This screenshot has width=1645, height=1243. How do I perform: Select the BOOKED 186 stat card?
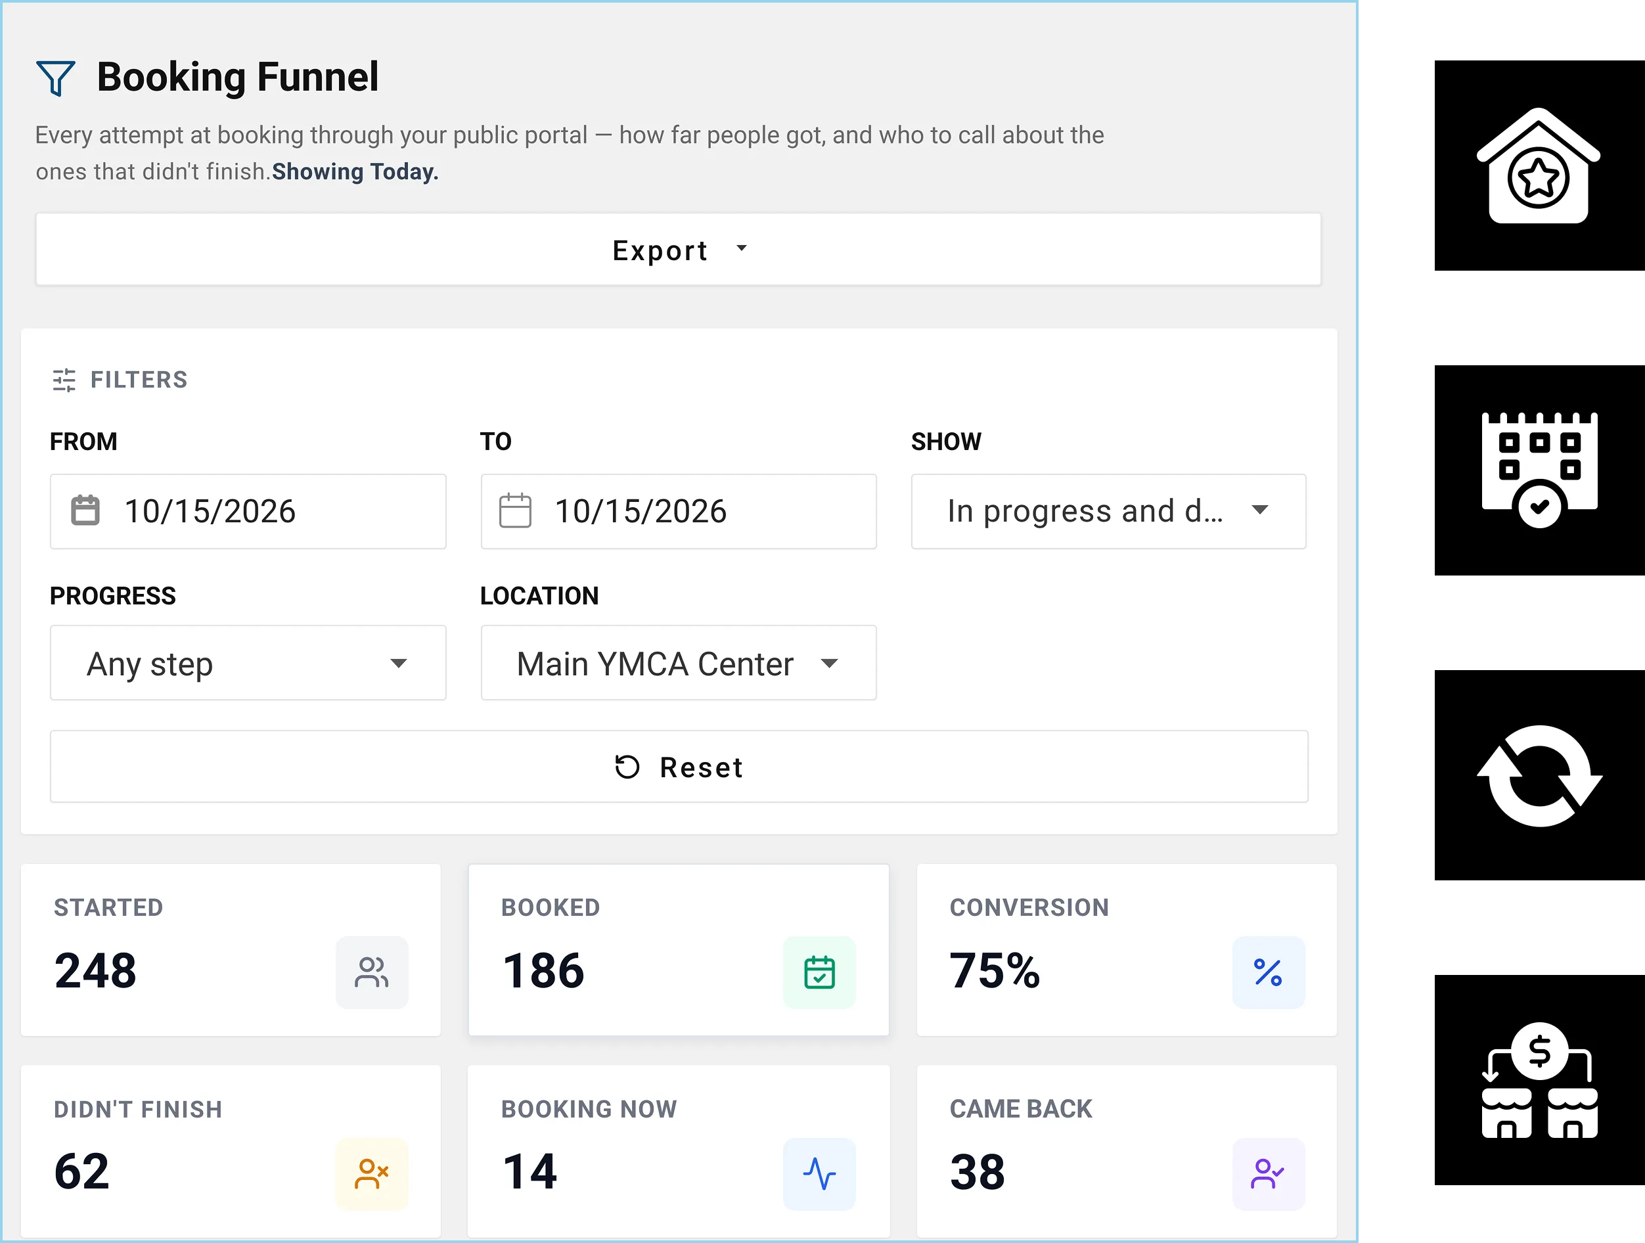tap(678, 950)
